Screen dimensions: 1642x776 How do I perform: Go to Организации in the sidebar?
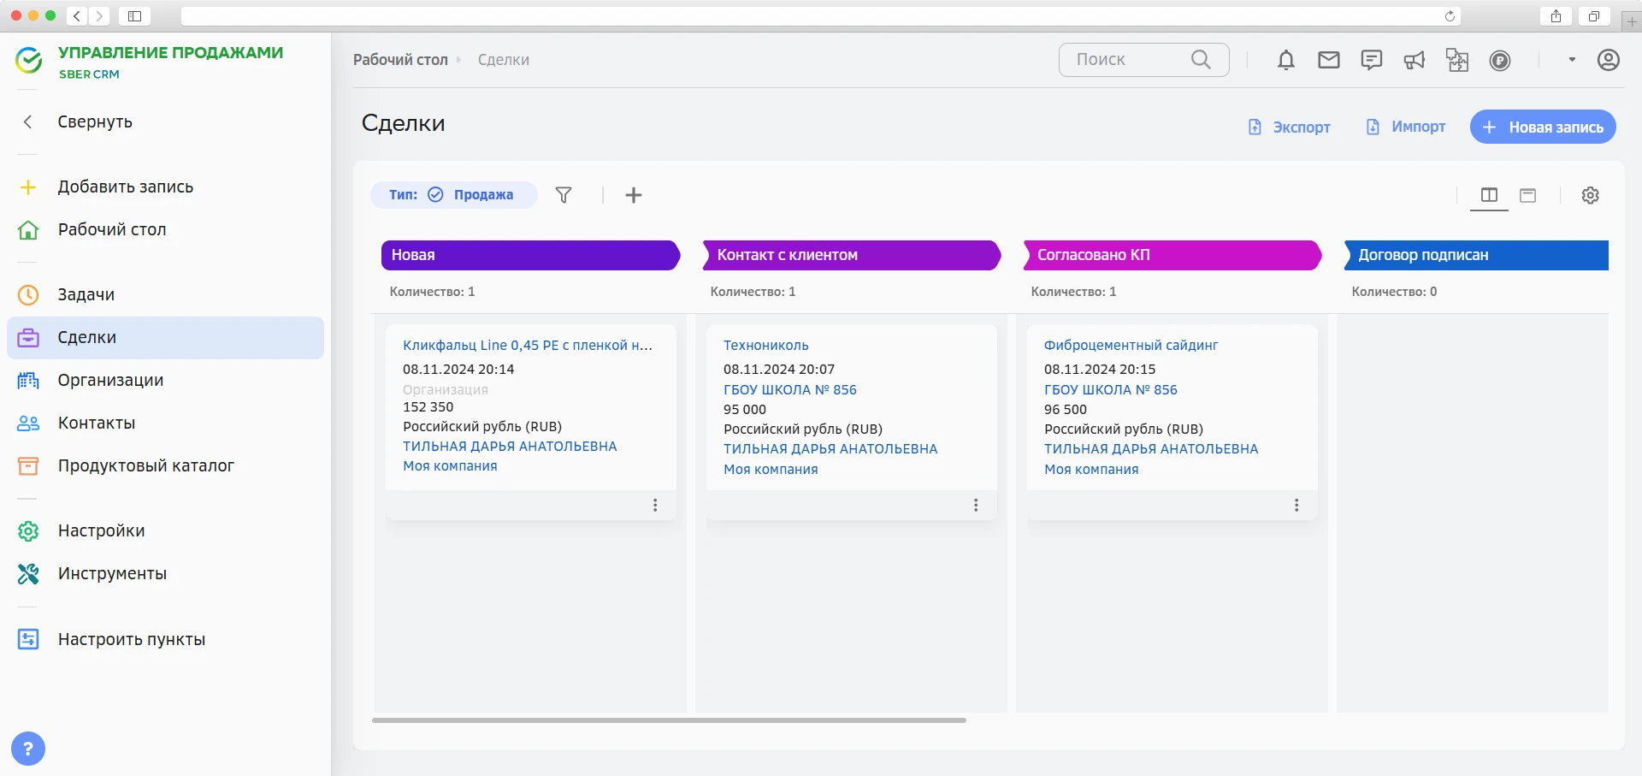(x=110, y=380)
